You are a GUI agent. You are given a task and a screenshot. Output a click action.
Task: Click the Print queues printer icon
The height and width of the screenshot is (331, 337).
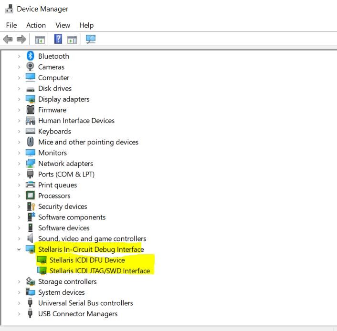30,185
